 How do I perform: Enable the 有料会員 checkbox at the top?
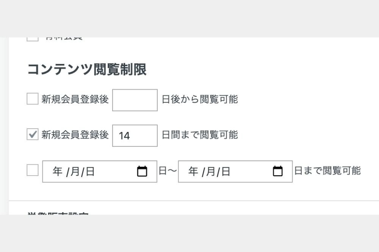click(x=32, y=37)
